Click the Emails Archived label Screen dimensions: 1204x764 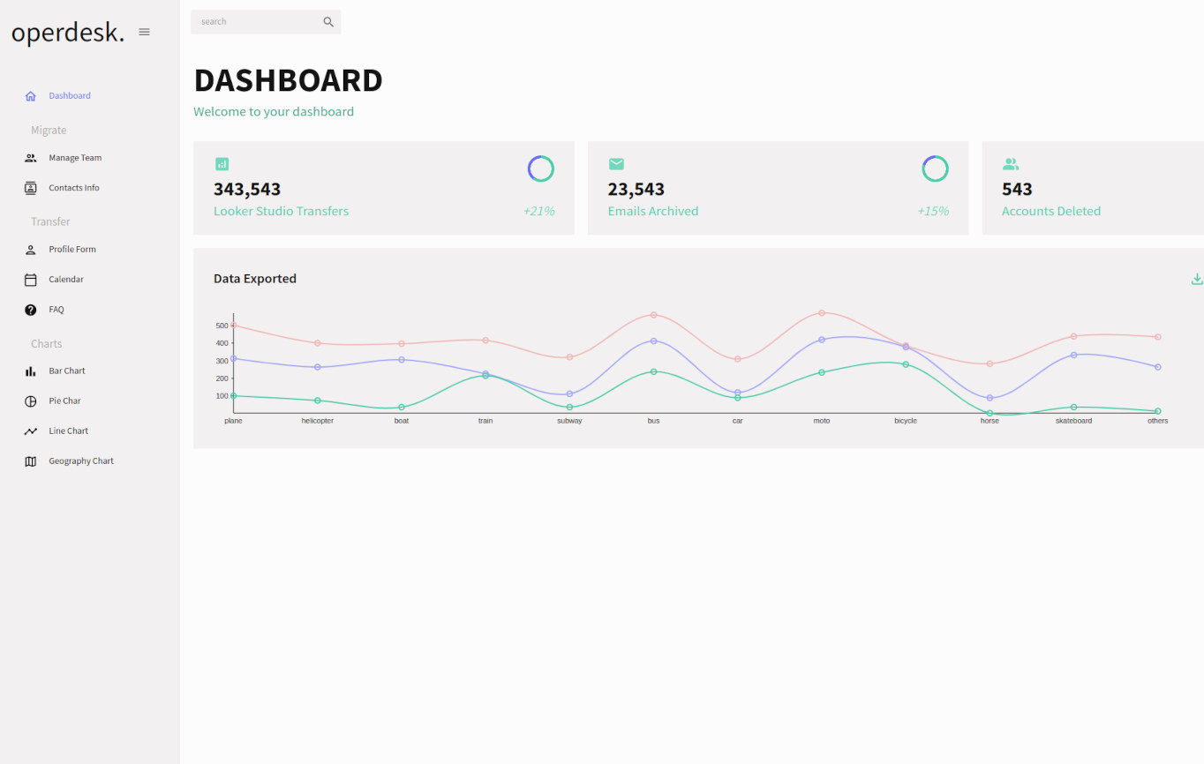(x=653, y=211)
